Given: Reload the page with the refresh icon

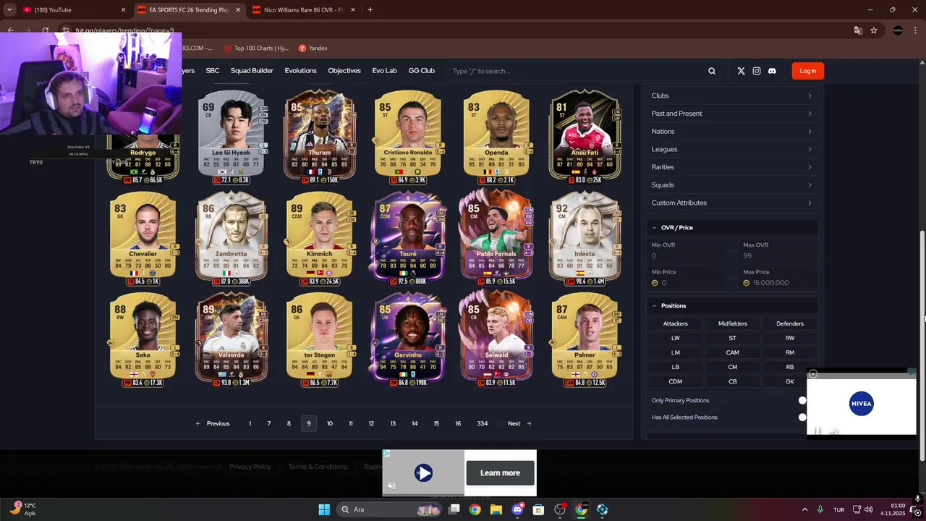Looking at the screenshot, I should point(45,30).
